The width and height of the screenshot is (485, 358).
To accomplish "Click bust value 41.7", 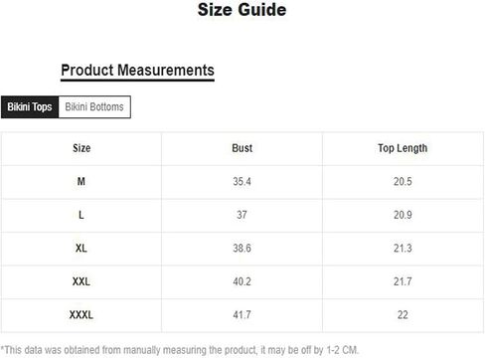I will point(242,315).
